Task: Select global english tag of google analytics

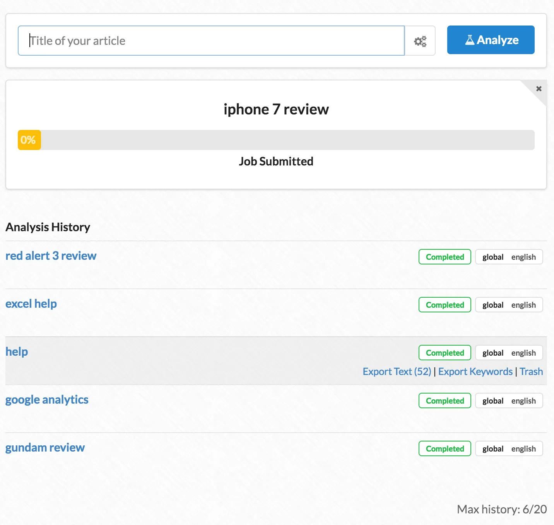Action: (x=509, y=401)
